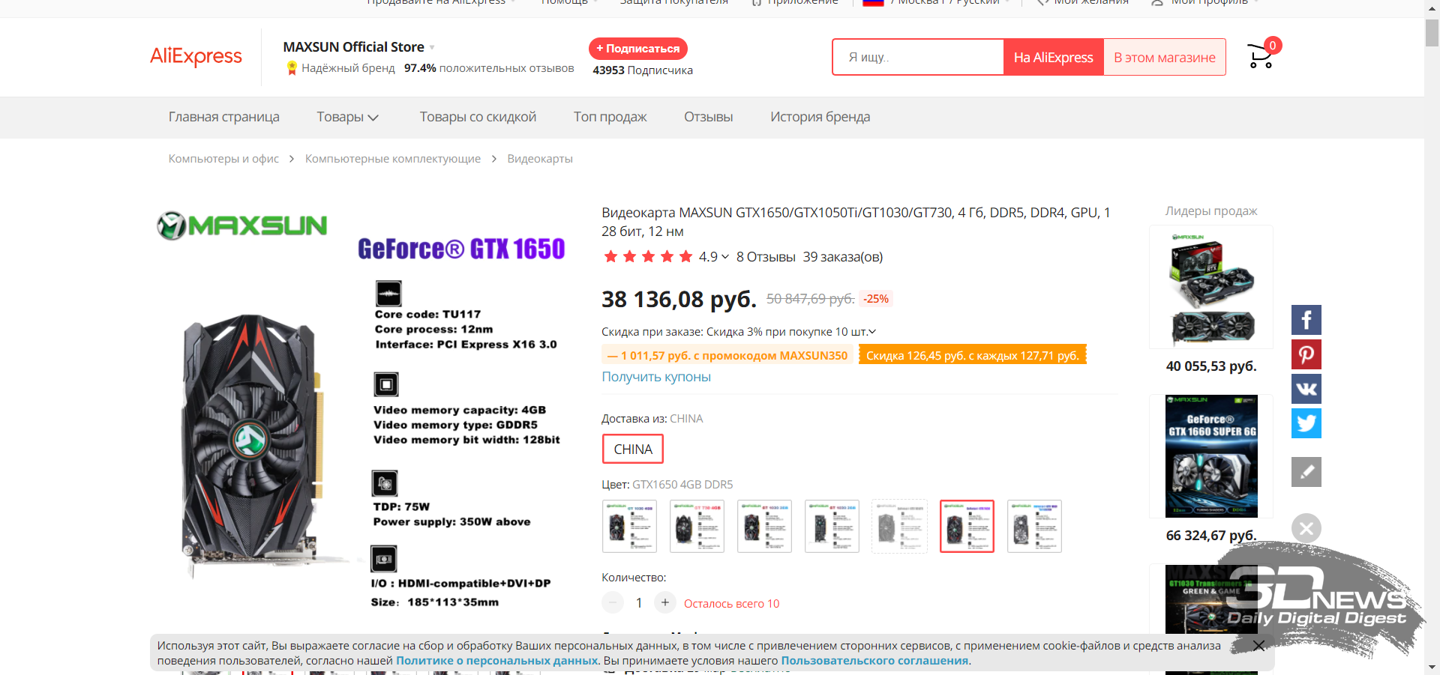Expand the bulk order discount details
This screenshot has width=1440, height=675.
[872, 332]
